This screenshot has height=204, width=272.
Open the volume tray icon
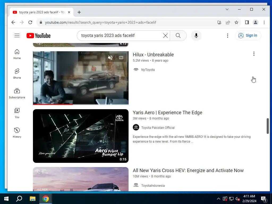(237, 199)
